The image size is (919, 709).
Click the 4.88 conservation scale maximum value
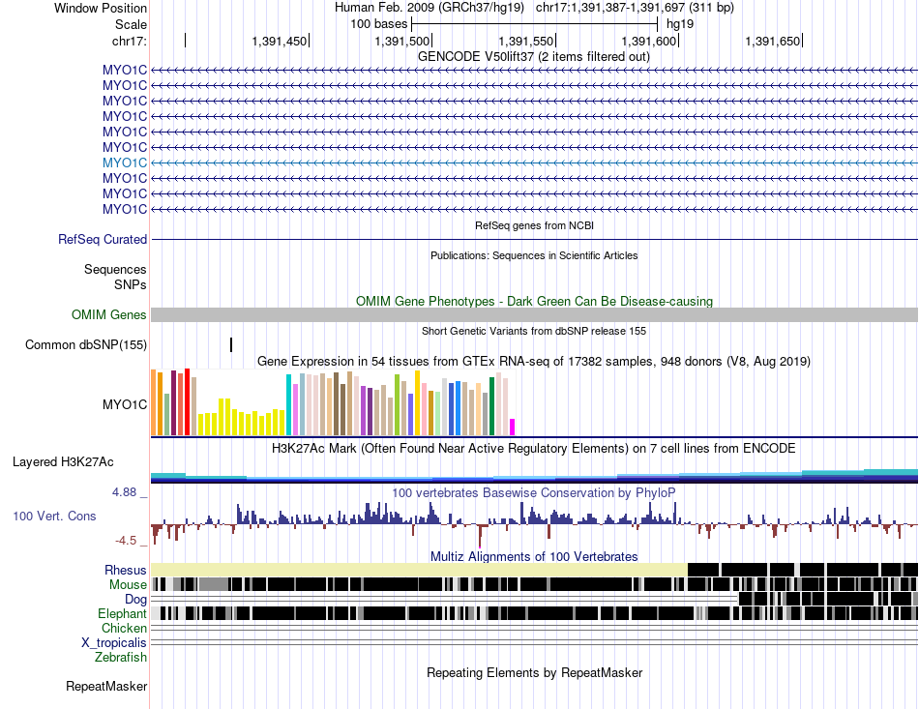click(124, 492)
